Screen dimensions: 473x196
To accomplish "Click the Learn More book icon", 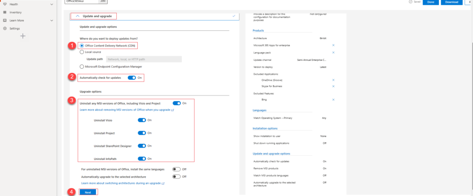I will pos(5,20).
